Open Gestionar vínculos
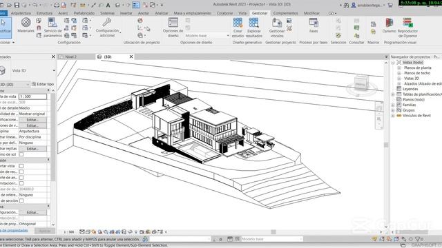The width and height of the screenshot is (442, 248). click(277, 28)
